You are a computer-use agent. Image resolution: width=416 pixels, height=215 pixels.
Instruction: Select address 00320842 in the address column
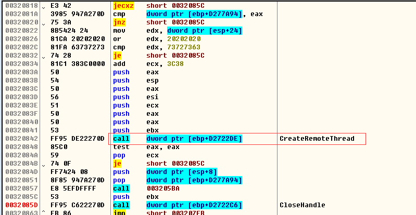tap(18, 139)
